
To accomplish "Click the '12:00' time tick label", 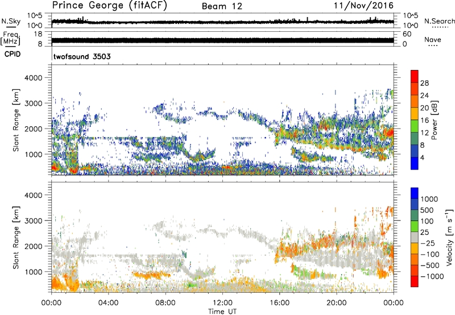I will coord(222,303).
